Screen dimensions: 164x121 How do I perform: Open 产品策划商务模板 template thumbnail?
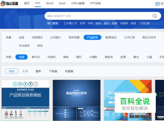25,100
